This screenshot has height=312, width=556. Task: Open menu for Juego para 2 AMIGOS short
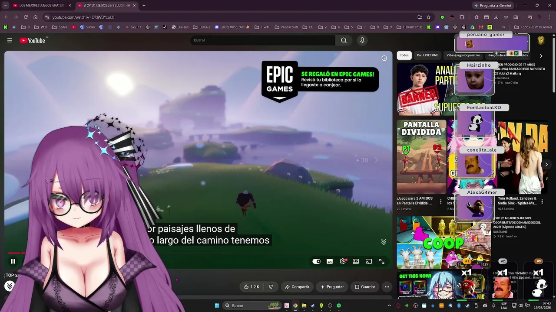(x=441, y=201)
